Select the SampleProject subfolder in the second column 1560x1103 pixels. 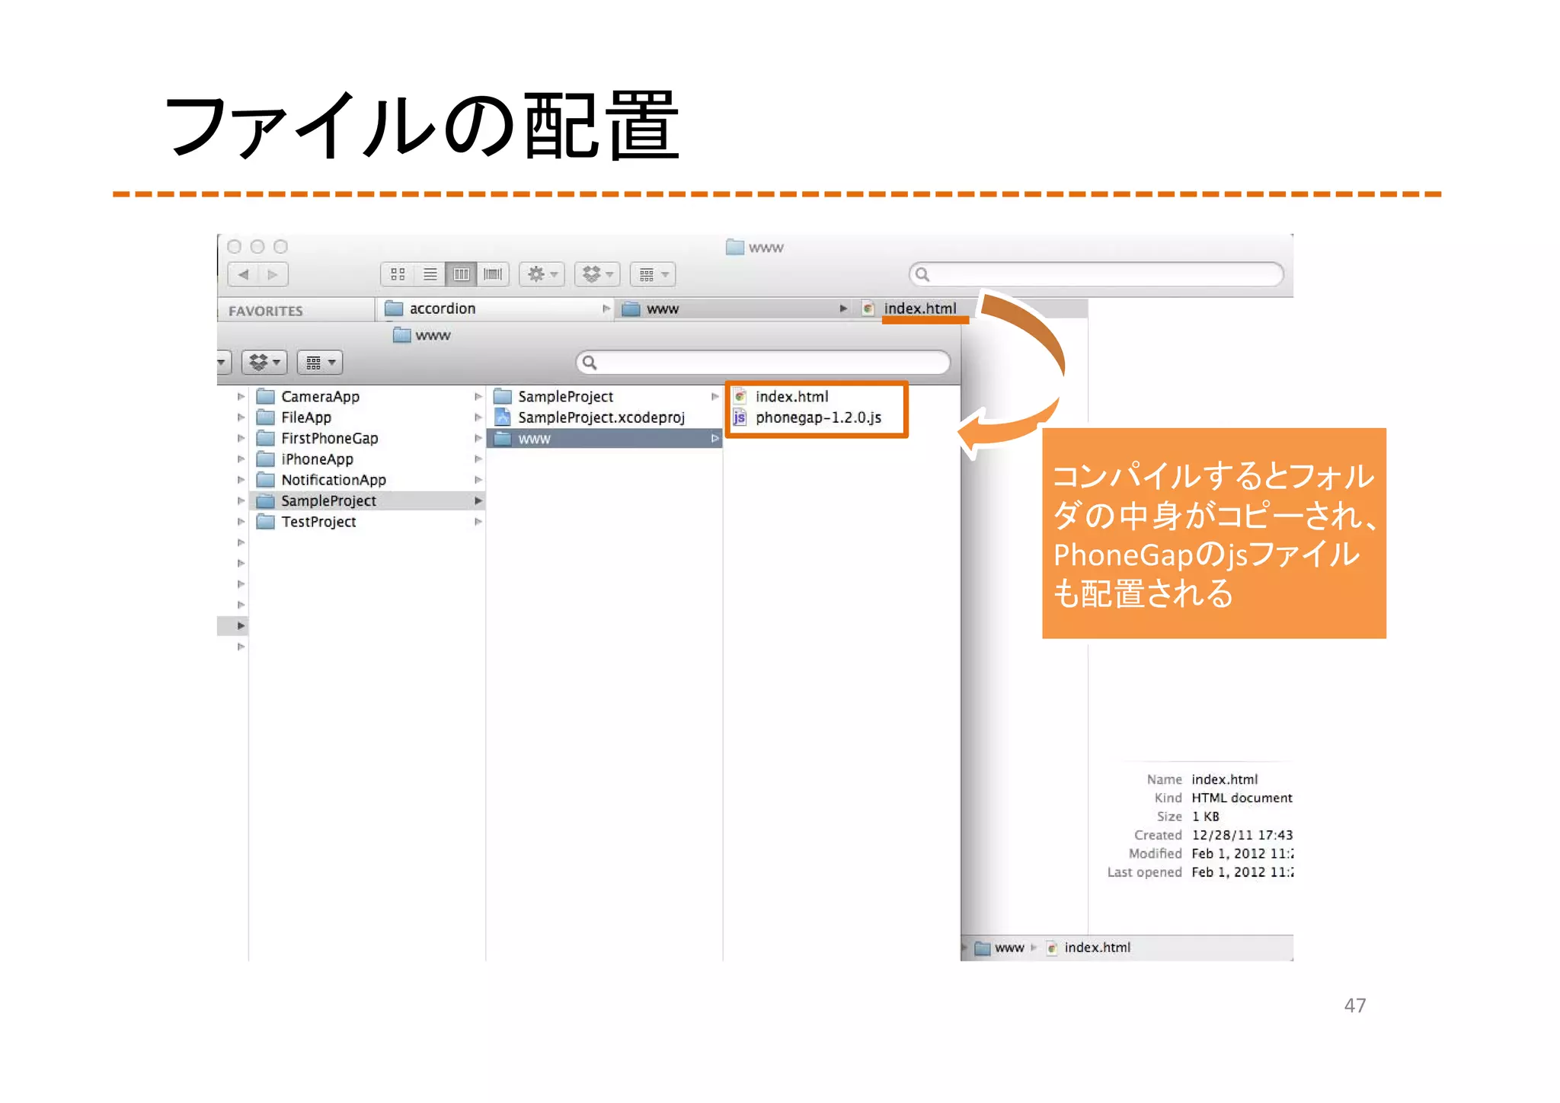(x=565, y=397)
